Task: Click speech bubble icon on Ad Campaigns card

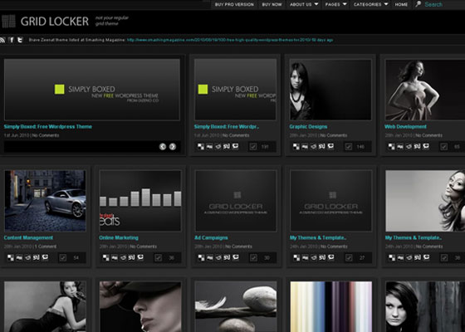Action: [x=236, y=257]
